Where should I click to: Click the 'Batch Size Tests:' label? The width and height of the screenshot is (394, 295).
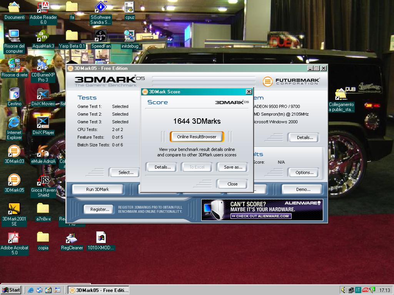(x=93, y=145)
